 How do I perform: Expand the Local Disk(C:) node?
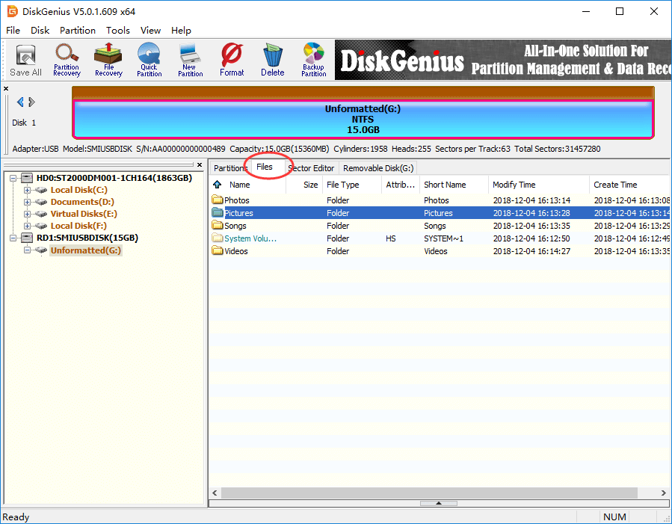(27, 190)
